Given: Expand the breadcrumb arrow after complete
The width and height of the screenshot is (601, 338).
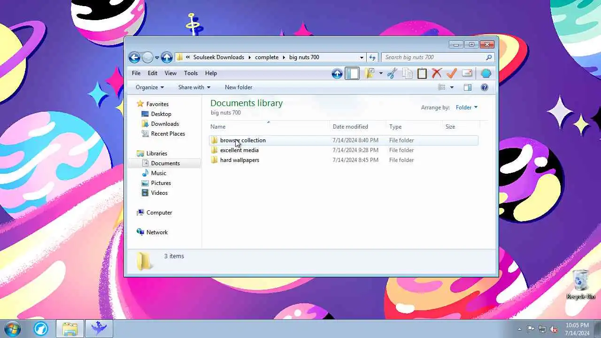Looking at the screenshot, I should click(284, 57).
